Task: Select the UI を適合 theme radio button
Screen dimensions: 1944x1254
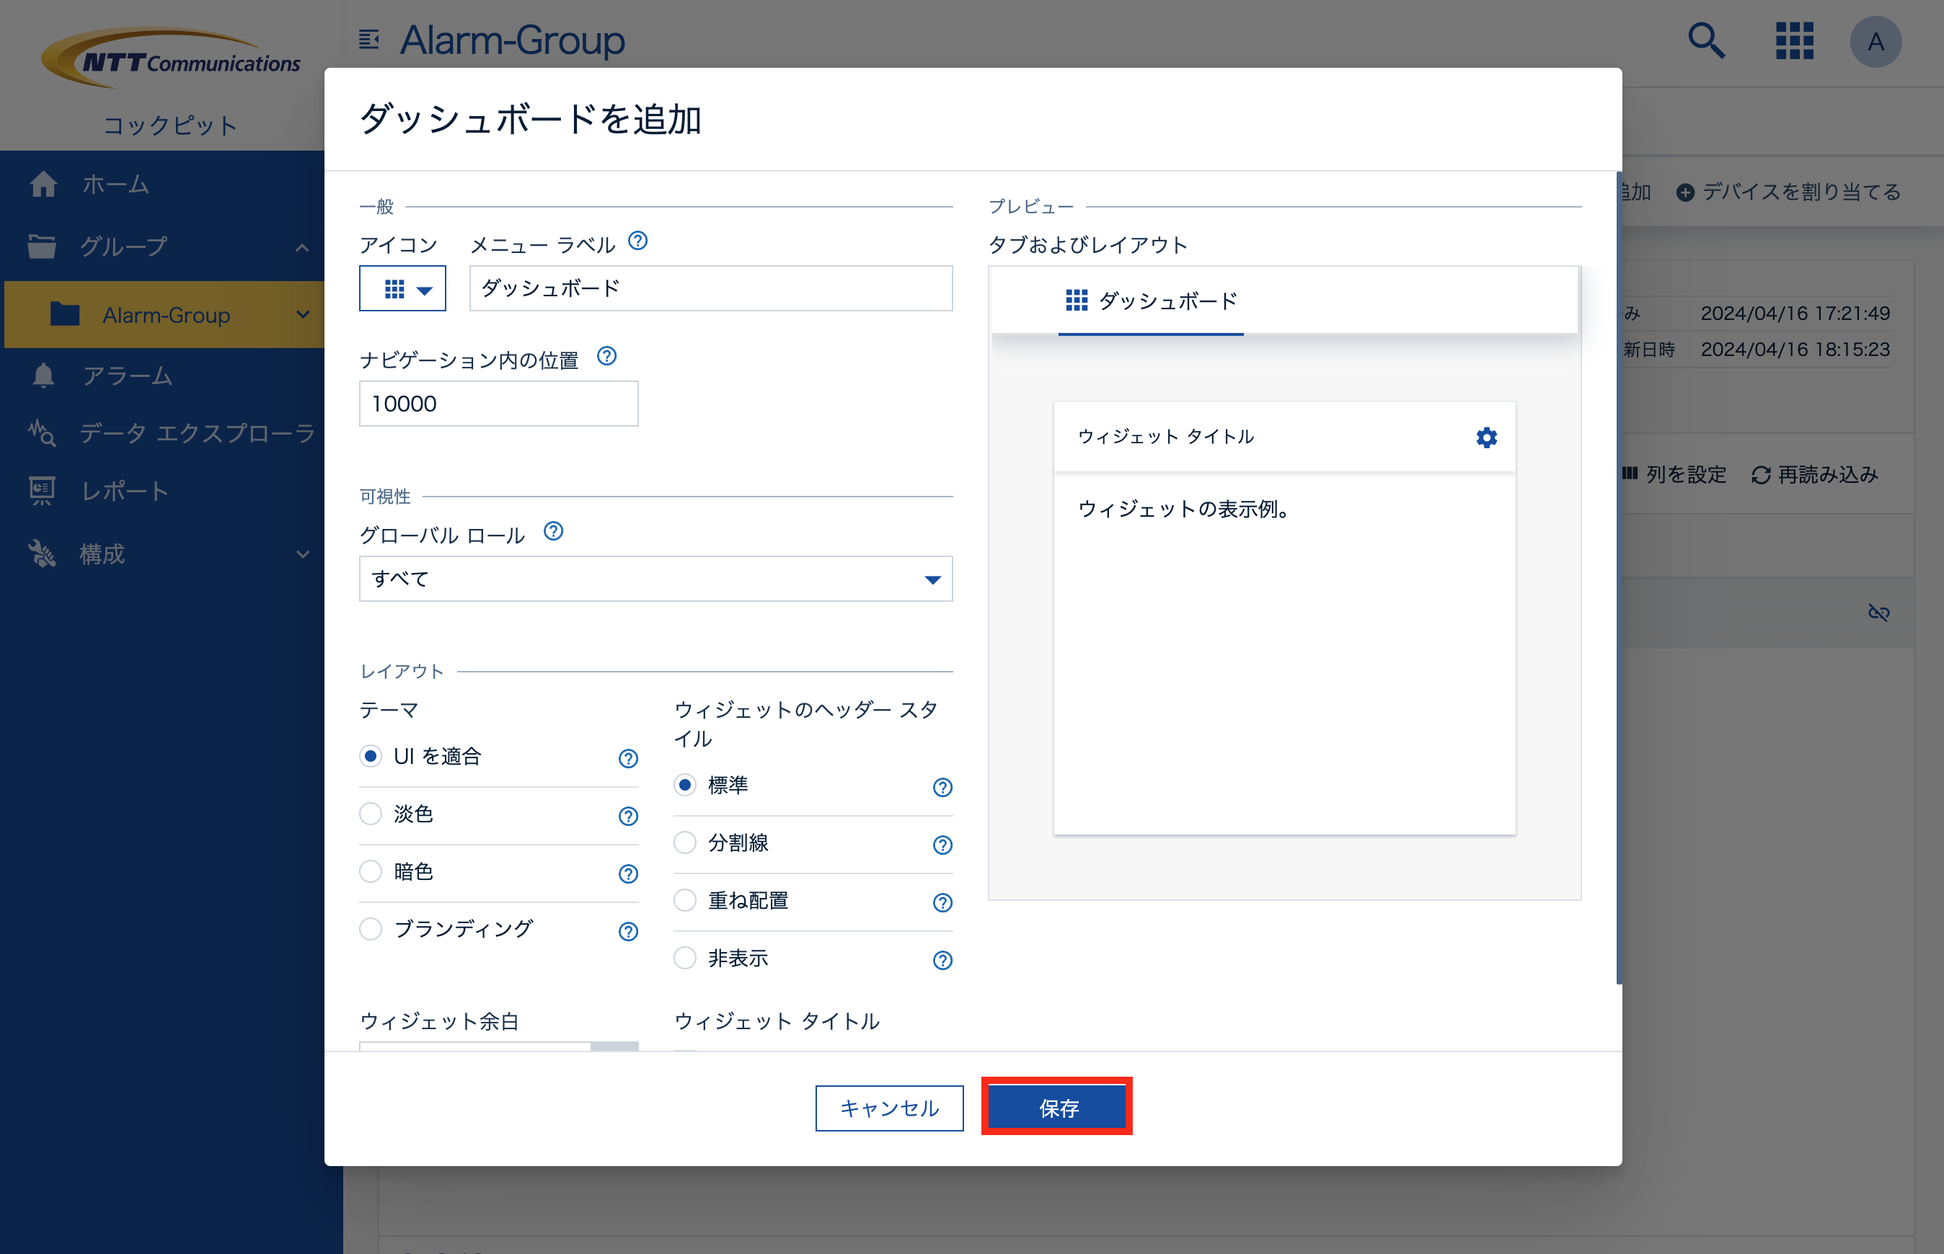Action: (371, 757)
